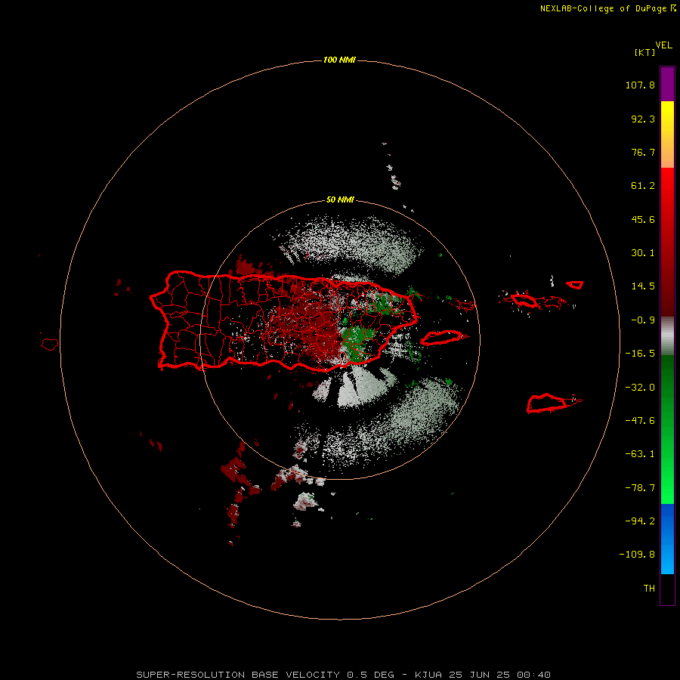The image size is (680, 680).
Task: Click the -0.9 velocity scale value
Action: point(643,320)
